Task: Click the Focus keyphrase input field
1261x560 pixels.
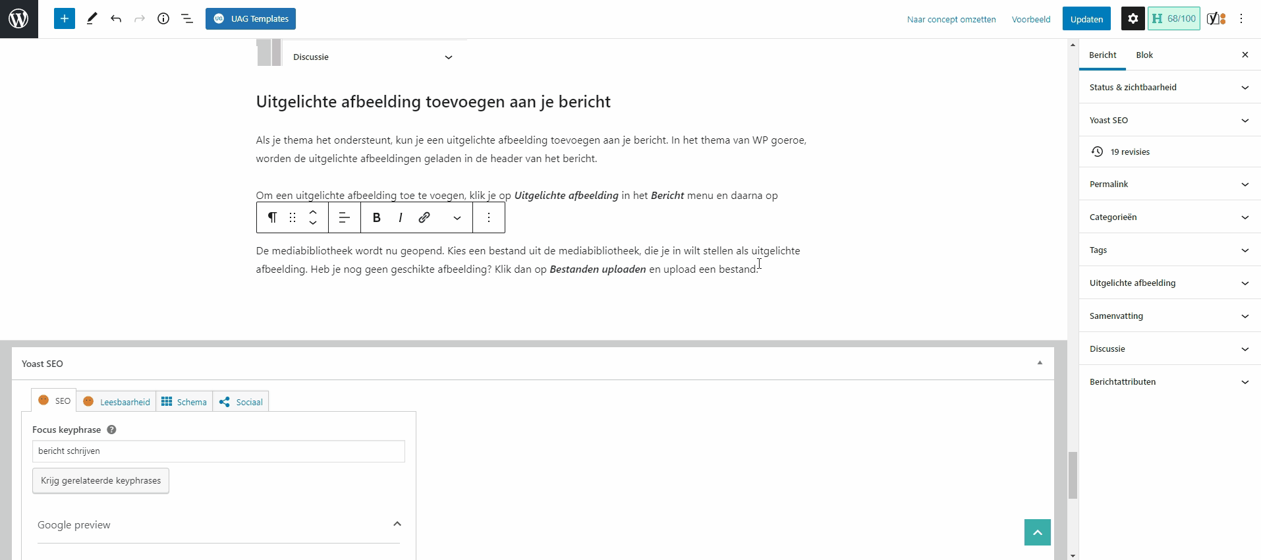Action: pos(218,451)
